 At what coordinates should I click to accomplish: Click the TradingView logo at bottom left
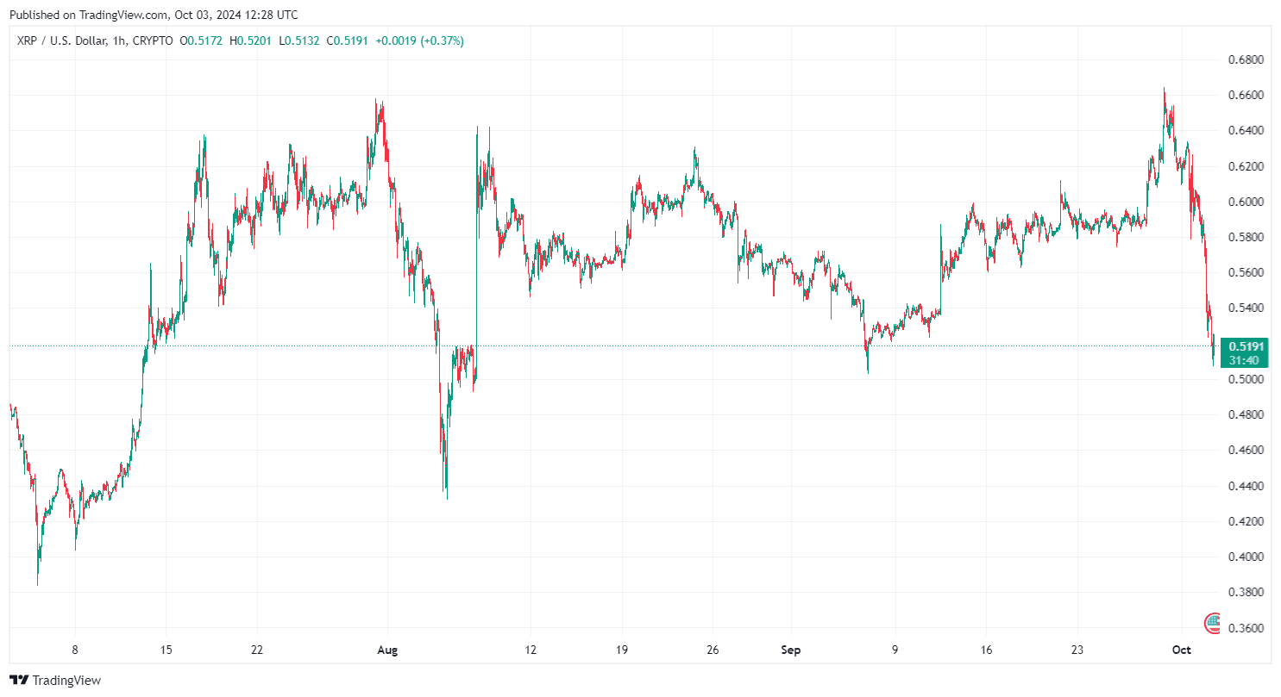[x=55, y=680]
